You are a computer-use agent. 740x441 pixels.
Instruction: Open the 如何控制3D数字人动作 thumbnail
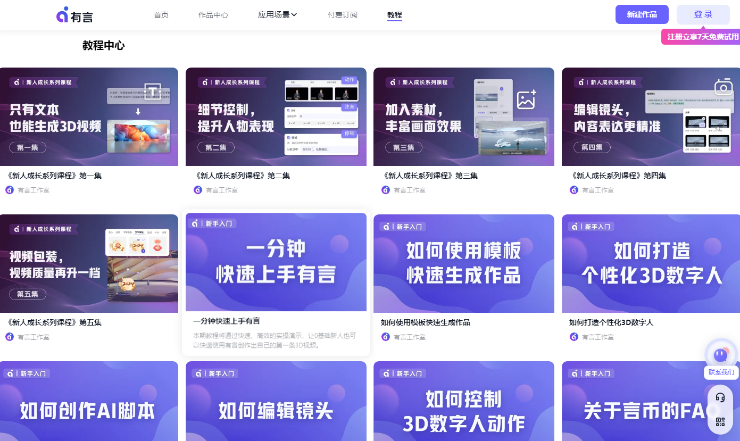pos(464,401)
